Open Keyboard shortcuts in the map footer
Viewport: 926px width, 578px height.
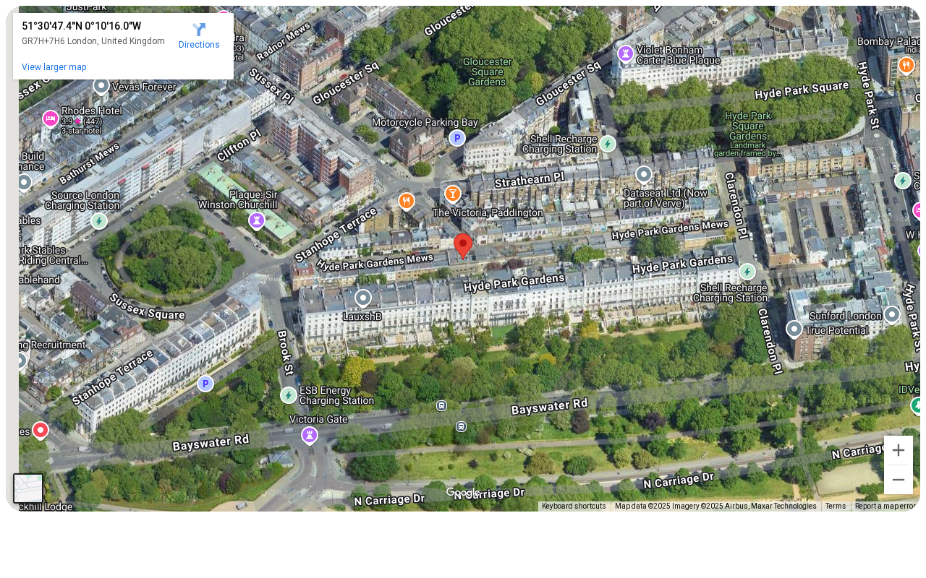pyautogui.click(x=574, y=506)
